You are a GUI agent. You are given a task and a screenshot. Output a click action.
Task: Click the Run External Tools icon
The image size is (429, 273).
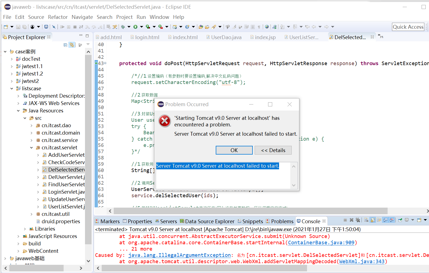click(x=161, y=27)
